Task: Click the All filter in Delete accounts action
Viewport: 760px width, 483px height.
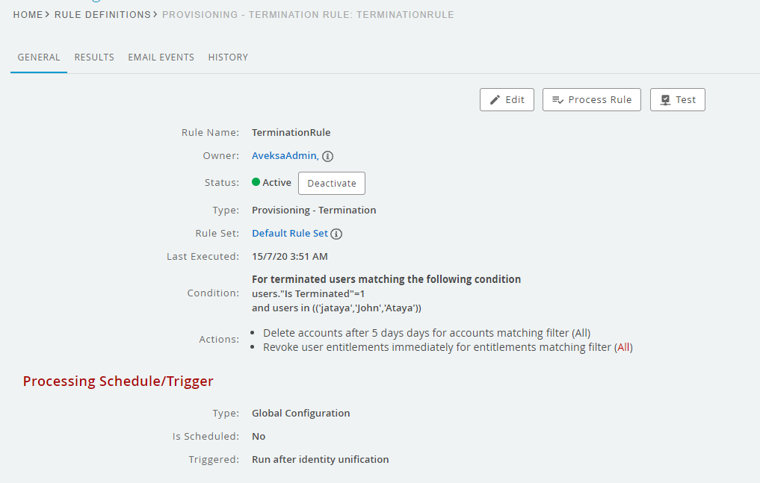Action: pos(581,333)
